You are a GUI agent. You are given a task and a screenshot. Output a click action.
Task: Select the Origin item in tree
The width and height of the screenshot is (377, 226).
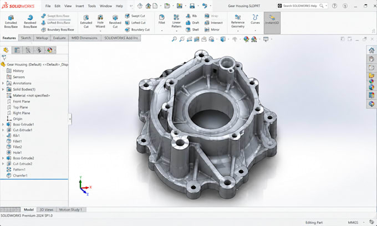coord(14,119)
